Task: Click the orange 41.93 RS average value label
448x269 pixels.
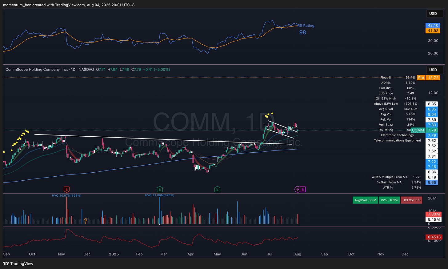Action: [433, 30]
